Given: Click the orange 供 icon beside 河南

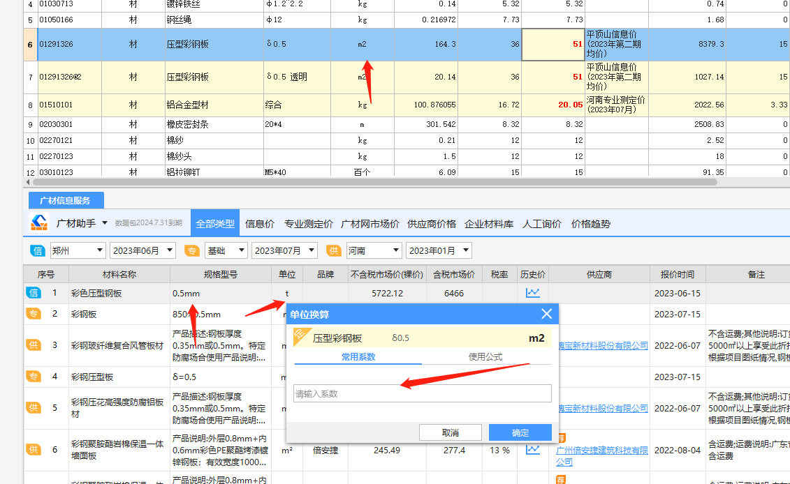Looking at the screenshot, I should (x=334, y=250).
